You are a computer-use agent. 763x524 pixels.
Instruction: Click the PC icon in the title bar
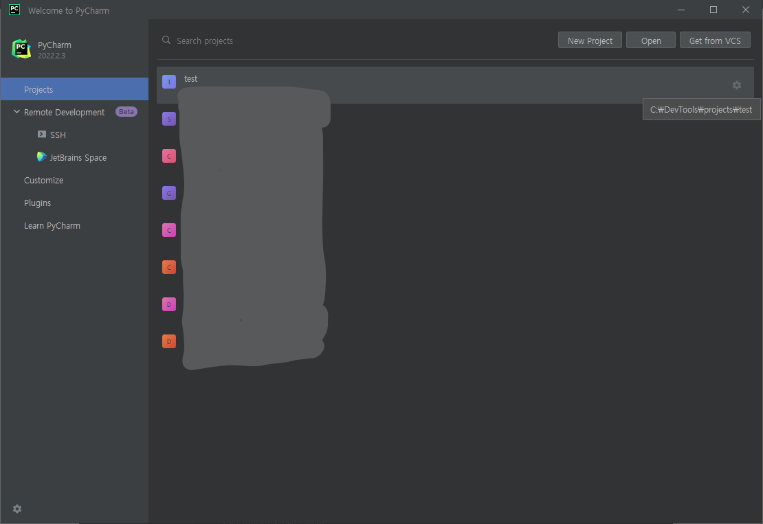[x=14, y=10]
